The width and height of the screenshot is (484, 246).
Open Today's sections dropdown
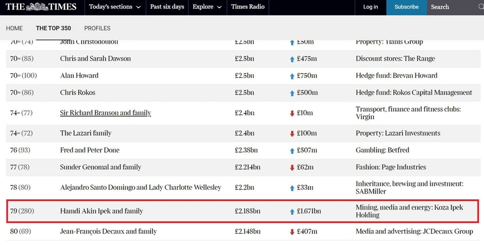coord(115,7)
